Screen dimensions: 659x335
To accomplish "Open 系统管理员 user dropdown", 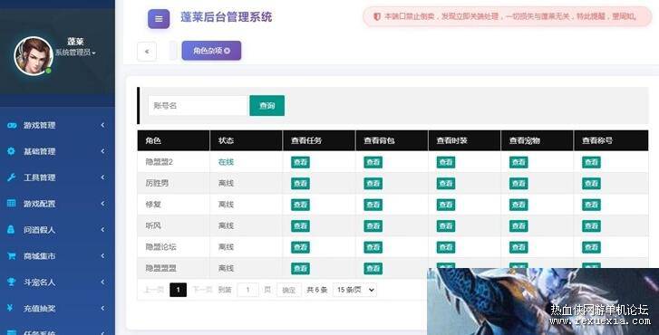I will point(75,53).
